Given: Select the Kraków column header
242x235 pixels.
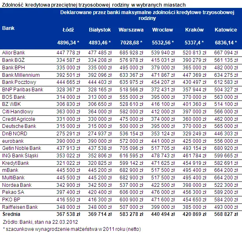Looking at the screenshot, I should coord(194,29).
